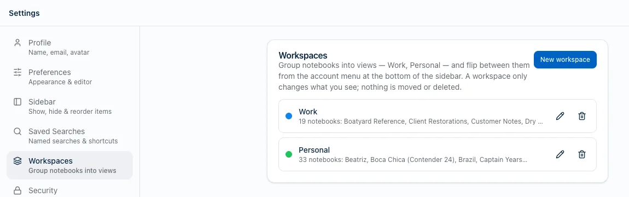Viewport: 629px width, 197px height.
Task: Click the '33 notebooks' list text
Action: click(x=413, y=159)
